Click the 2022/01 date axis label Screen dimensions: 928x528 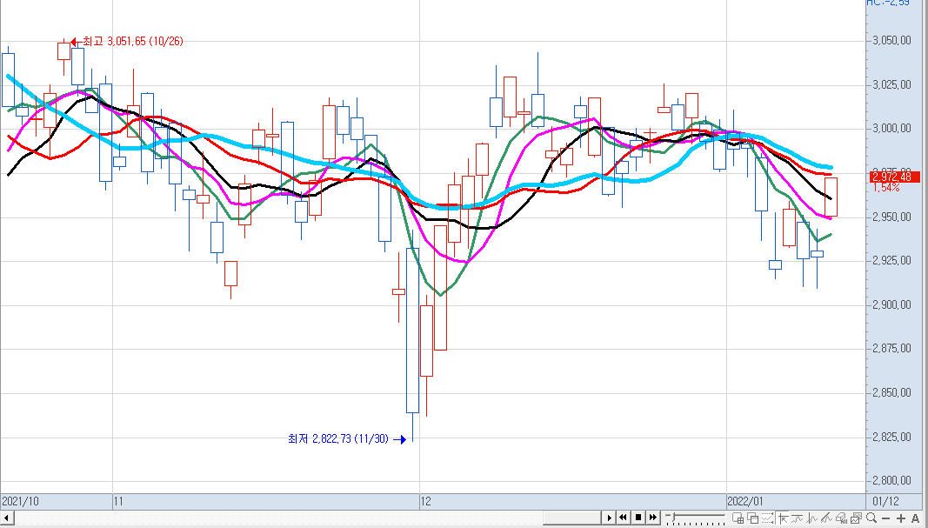pos(745,501)
